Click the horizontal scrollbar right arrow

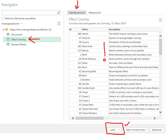[x=155, y=118]
